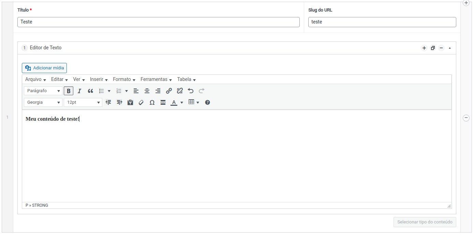
Task: Click the clear formatting eraser icon
Action: 141,102
